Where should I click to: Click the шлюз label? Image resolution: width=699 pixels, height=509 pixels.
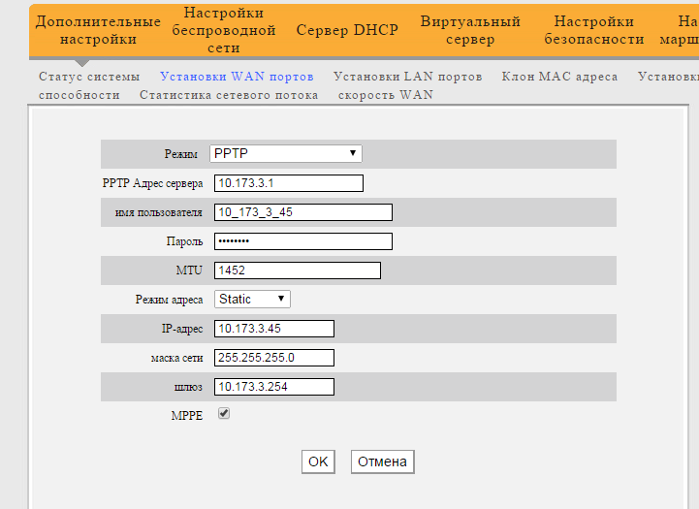click(188, 387)
